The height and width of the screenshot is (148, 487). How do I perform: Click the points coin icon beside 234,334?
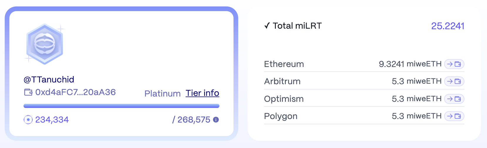click(28, 120)
